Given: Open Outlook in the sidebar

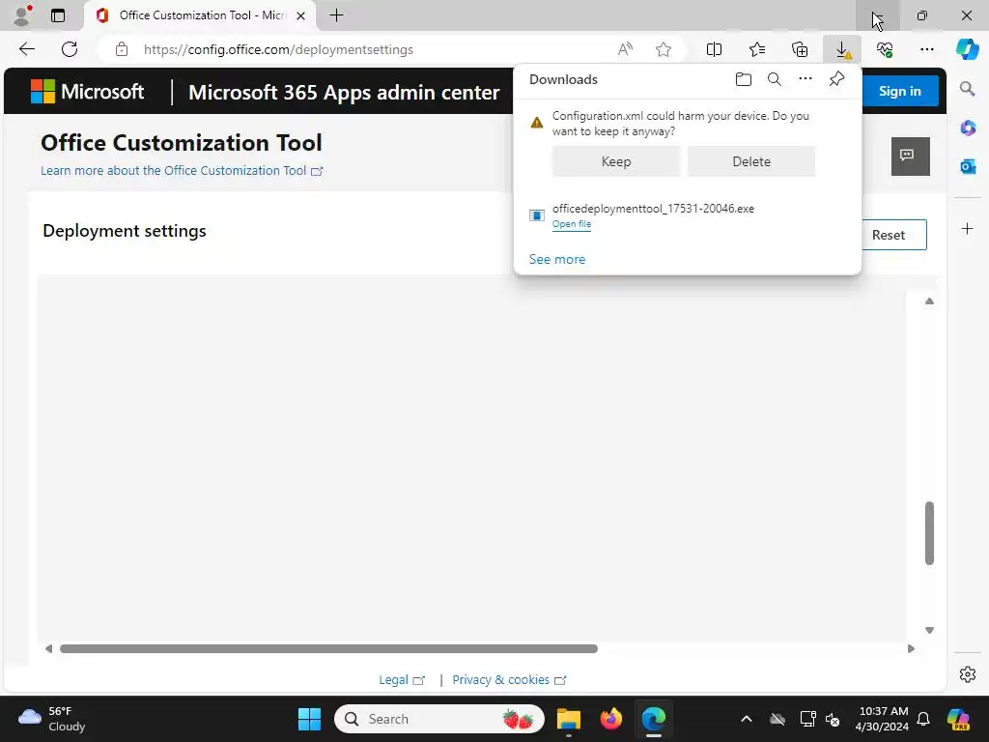Looking at the screenshot, I should click(x=968, y=166).
